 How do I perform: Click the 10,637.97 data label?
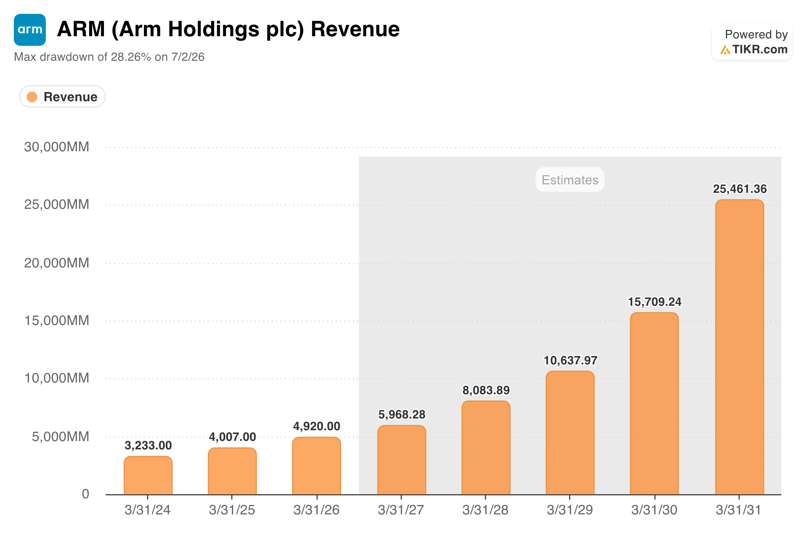[570, 360]
